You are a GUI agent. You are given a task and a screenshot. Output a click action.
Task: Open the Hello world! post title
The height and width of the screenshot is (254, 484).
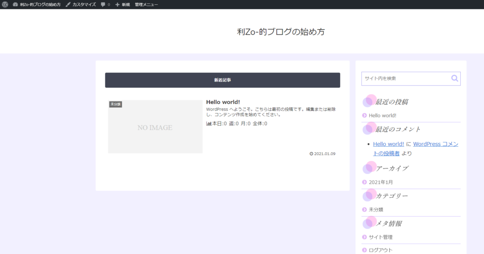(223, 102)
